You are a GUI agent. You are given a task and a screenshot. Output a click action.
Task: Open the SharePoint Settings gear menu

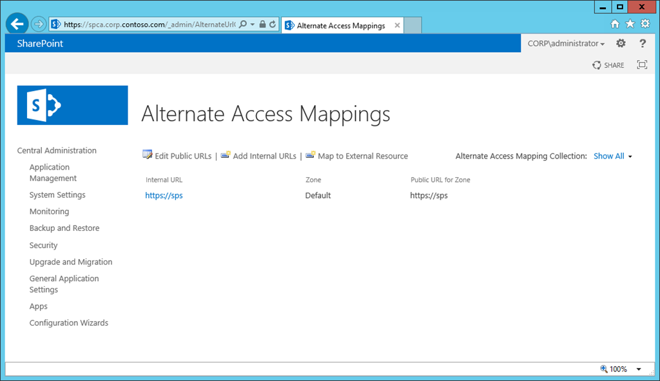coord(621,43)
